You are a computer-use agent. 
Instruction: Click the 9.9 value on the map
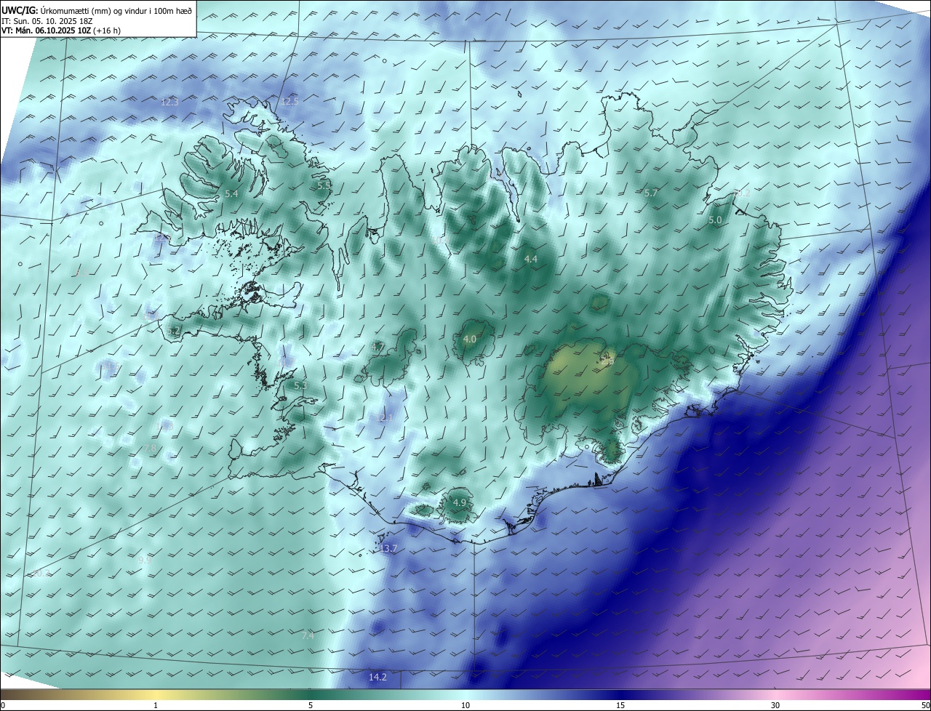tap(145, 560)
